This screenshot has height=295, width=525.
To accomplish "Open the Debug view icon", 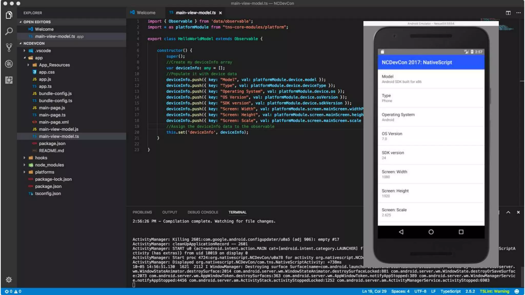I will (9, 64).
